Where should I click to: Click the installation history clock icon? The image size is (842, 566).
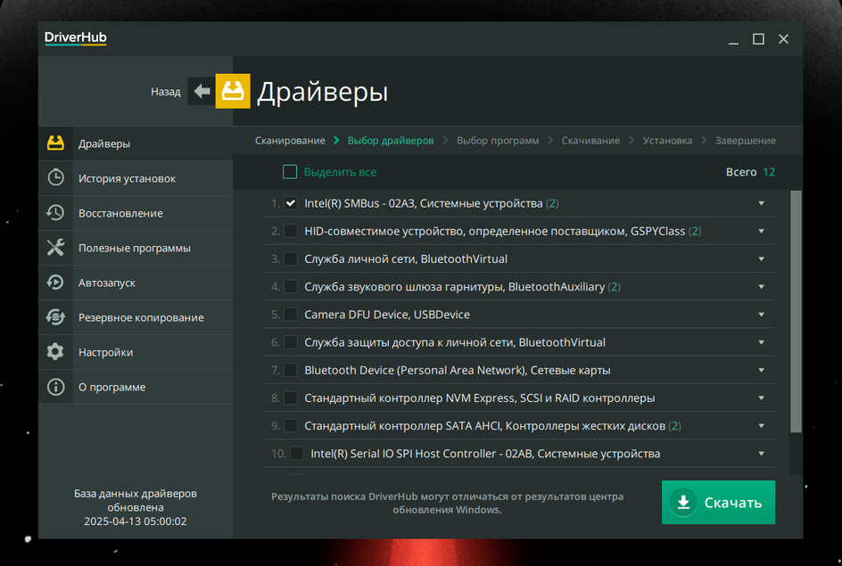[55, 177]
